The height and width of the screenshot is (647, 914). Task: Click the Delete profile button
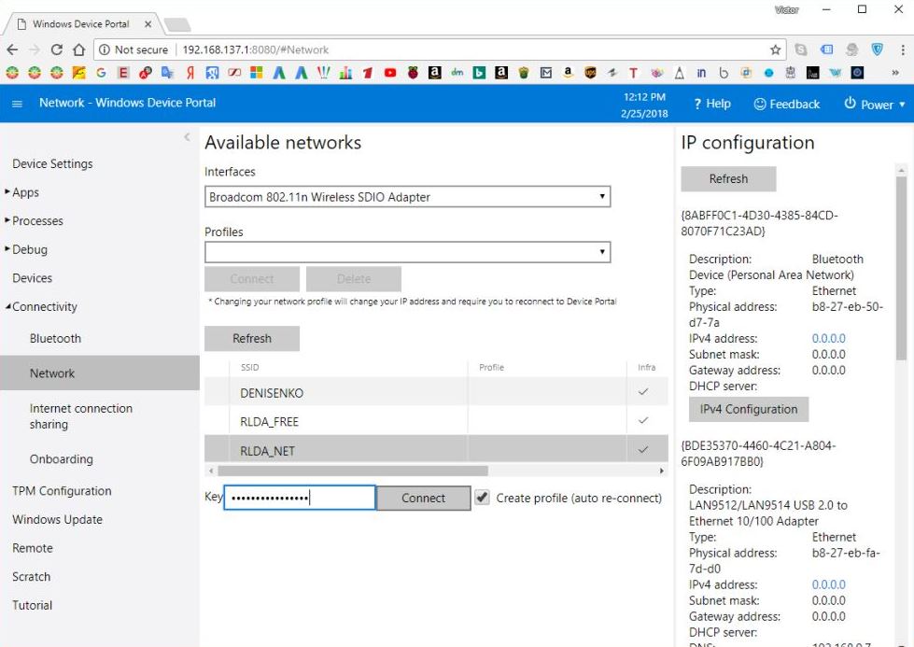coord(353,279)
